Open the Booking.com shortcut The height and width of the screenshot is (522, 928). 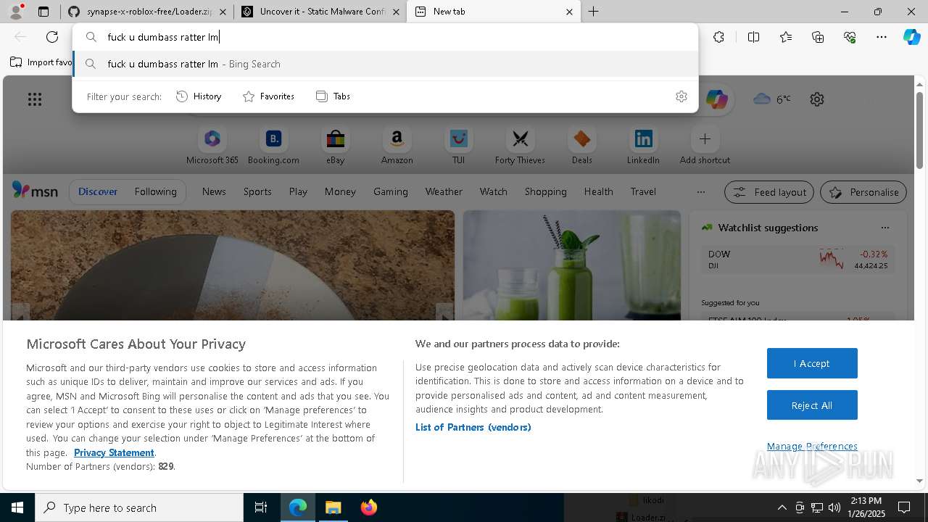273,146
